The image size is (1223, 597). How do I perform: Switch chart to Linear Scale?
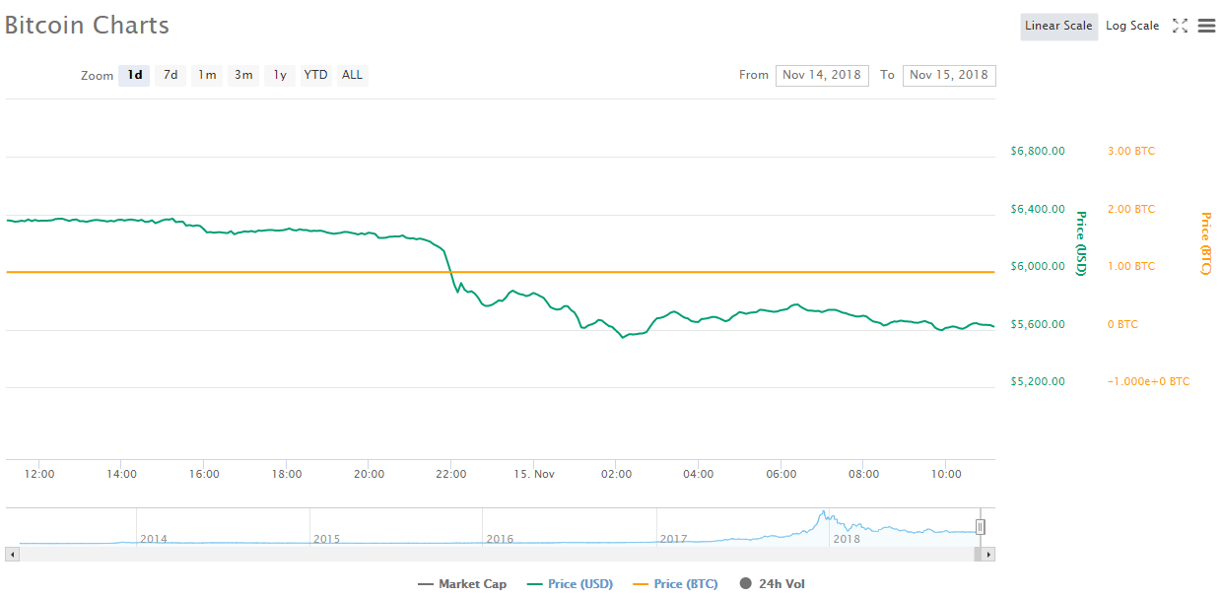tap(1058, 27)
